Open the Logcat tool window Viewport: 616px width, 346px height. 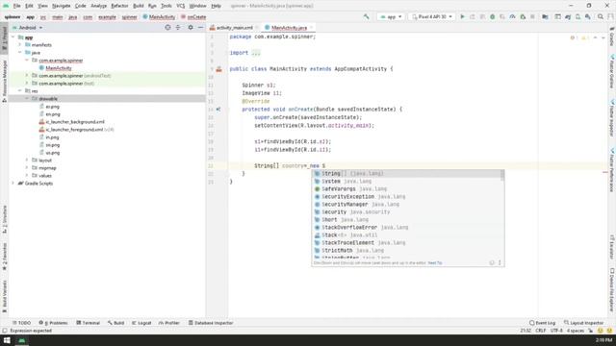click(x=141, y=323)
